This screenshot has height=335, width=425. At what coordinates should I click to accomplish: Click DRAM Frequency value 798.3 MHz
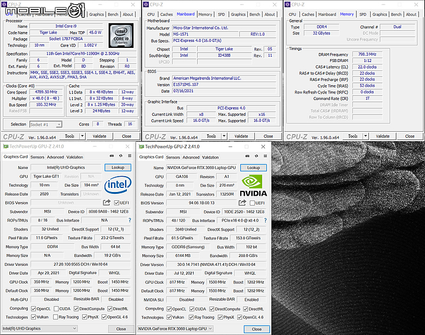click(x=367, y=54)
